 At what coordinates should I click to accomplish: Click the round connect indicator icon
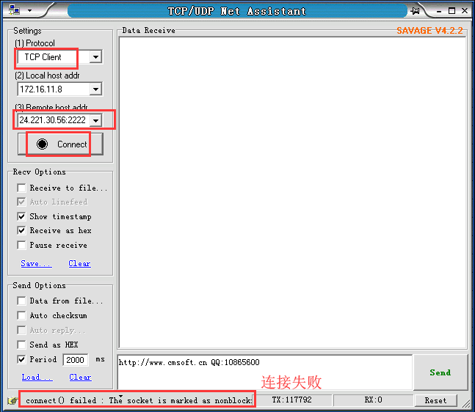pyautogui.click(x=43, y=144)
